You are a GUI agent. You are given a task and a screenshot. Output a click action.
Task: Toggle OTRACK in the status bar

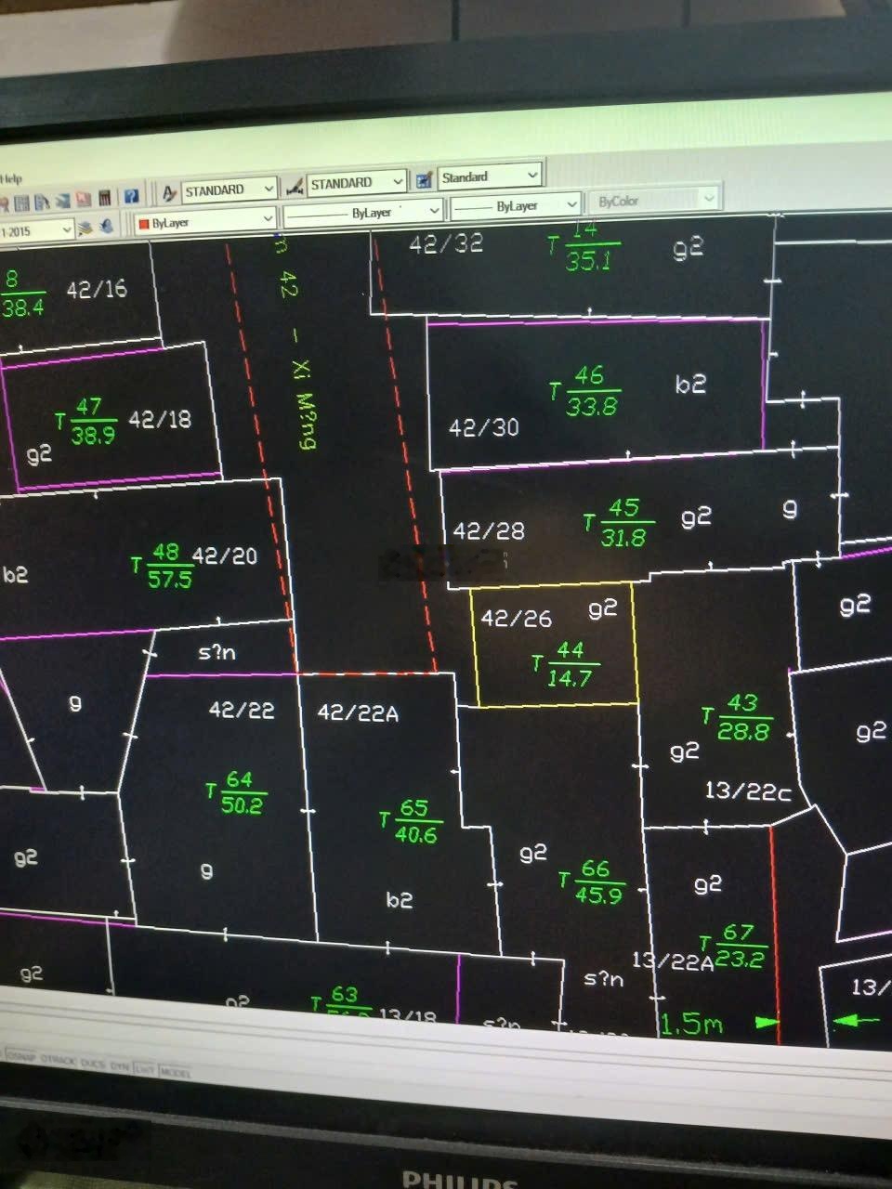coord(56,1060)
